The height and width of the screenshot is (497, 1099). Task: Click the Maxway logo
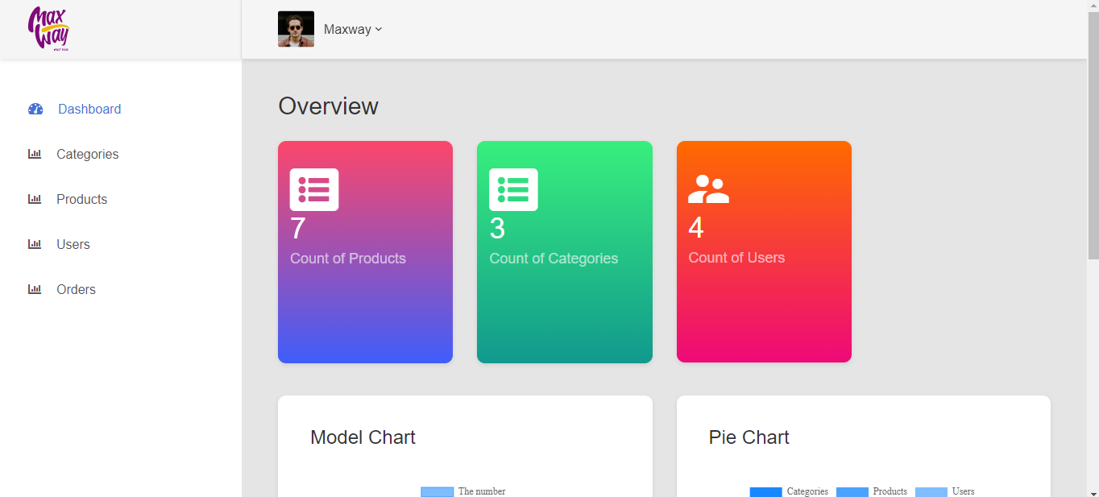point(49,29)
